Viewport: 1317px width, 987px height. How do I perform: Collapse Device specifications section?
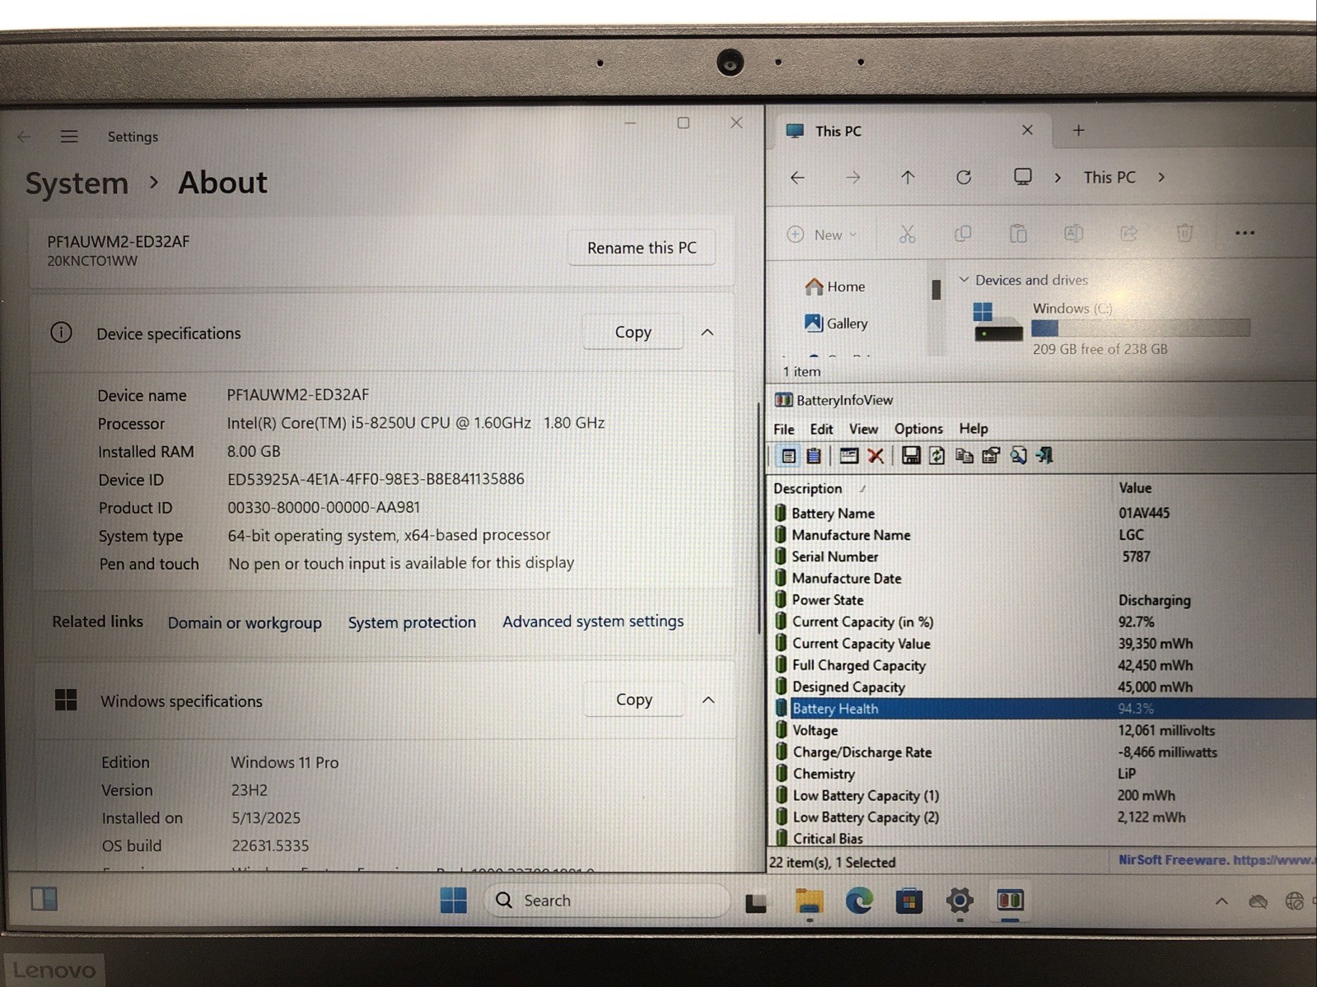[x=708, y=333]
